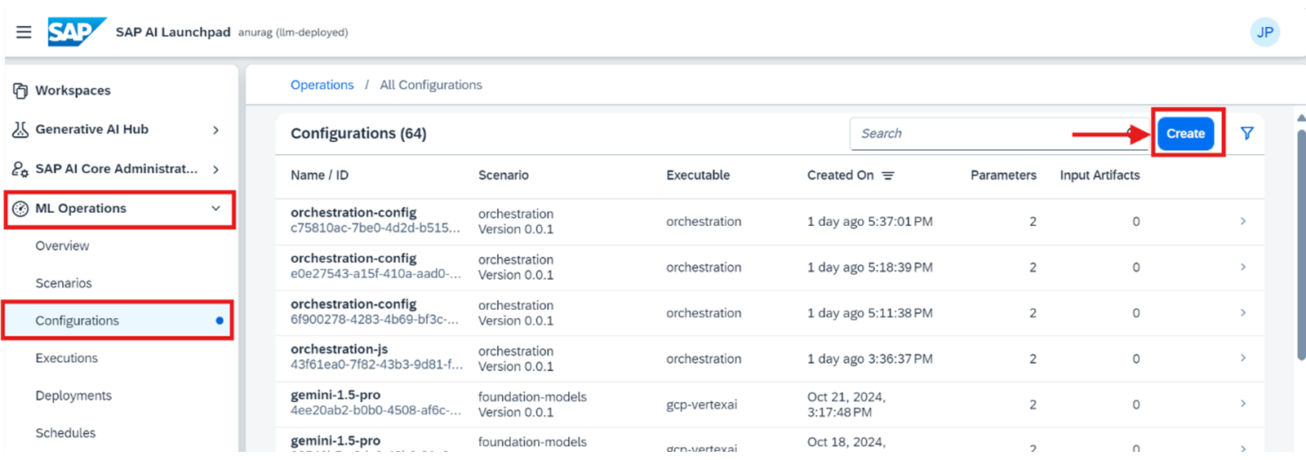Select orchestration-config with ID c75810ac
This screenshot has height=460, width=1306.
click(353, 213)
